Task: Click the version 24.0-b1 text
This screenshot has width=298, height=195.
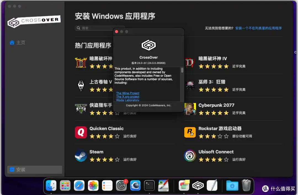Action: click(149, 63)
